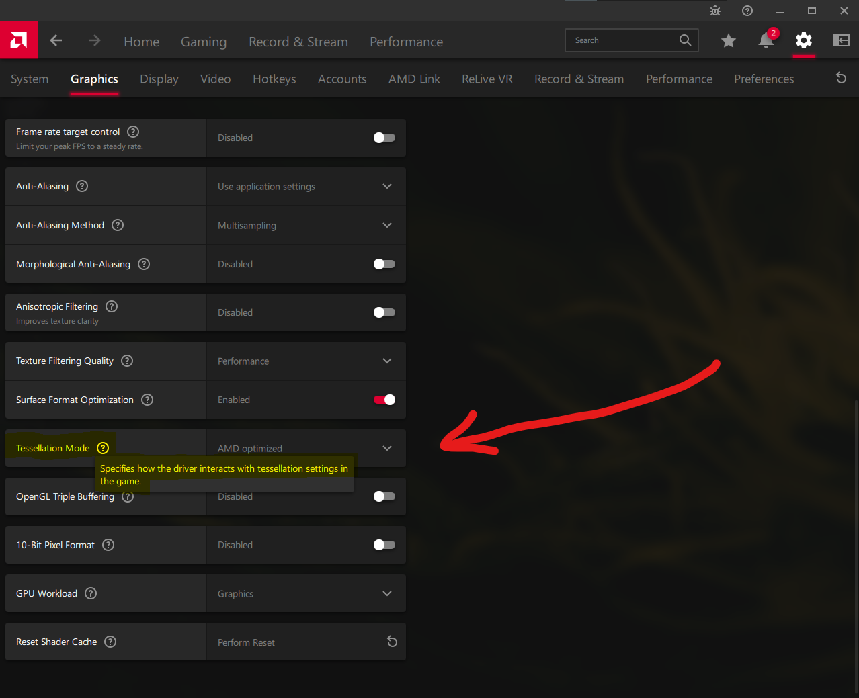Show help for Anti-Aliasing
859x698 pixels.
82,186
